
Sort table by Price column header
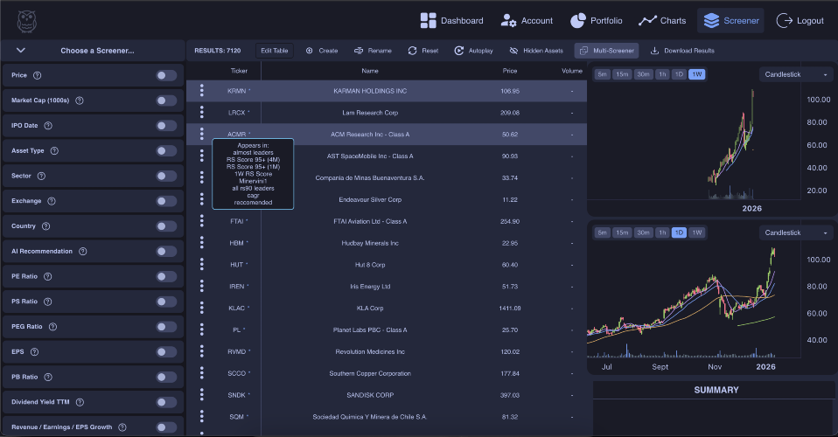pyautogui.click(x=510, y=70)
